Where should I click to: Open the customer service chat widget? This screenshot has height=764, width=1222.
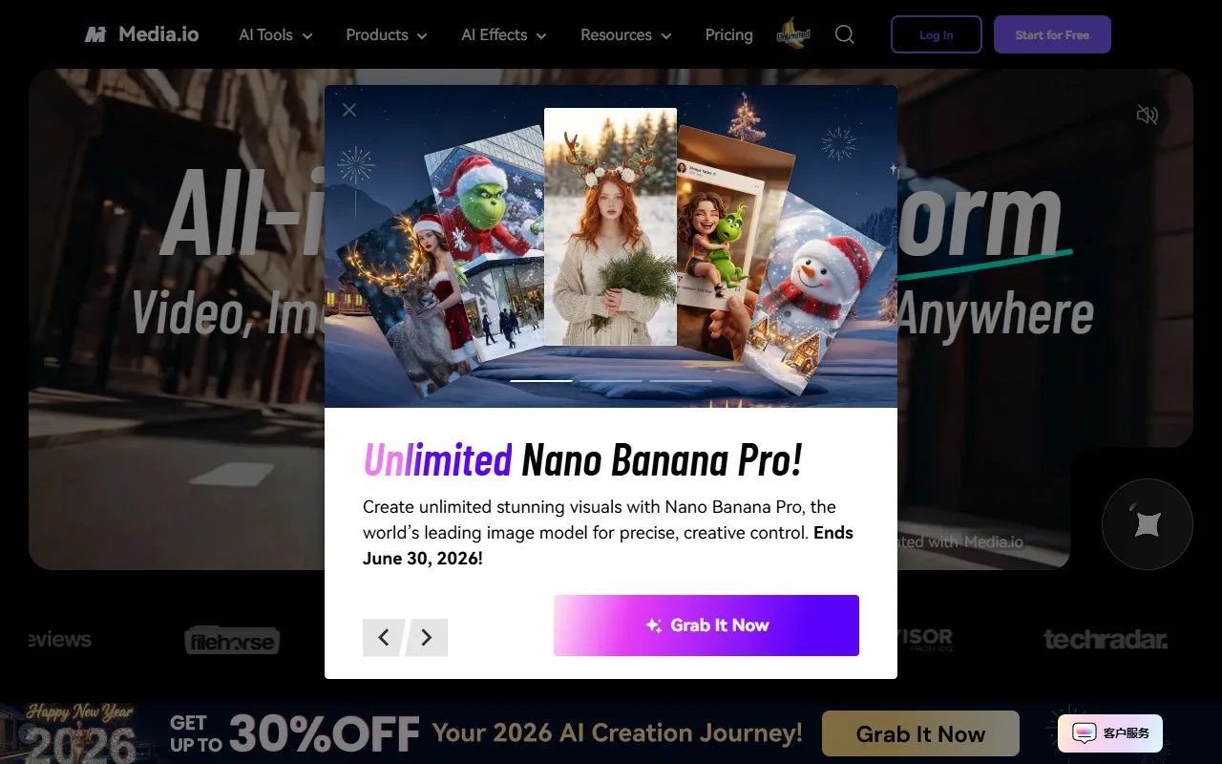pos(1110,733)
